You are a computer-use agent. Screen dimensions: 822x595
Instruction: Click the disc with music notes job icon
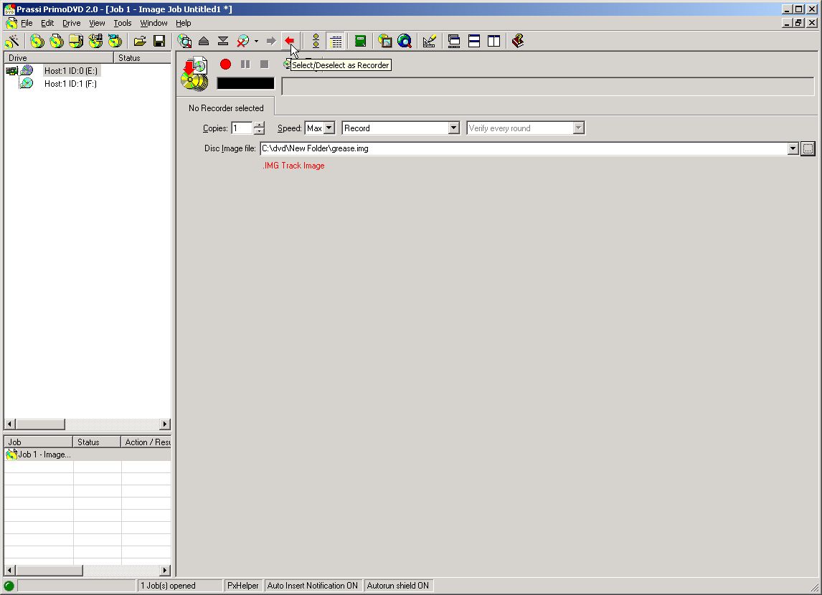click(95, 41)
